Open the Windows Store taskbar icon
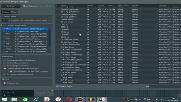Image resolution: width=181 pixels, height=102 pixels. [25, 99]
